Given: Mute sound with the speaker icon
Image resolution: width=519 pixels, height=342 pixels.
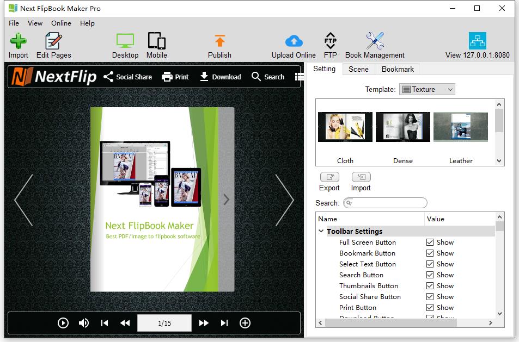Looking at the screenshot, I should pyautogui.click(x=84, y=323).
